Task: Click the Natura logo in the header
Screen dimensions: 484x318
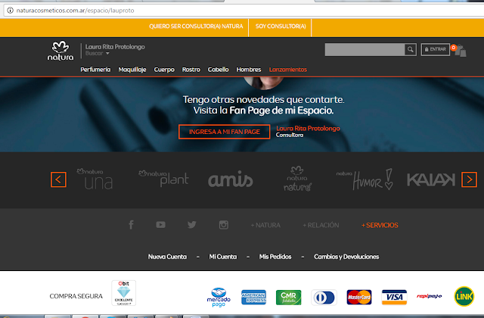Action: coord(60,51)
